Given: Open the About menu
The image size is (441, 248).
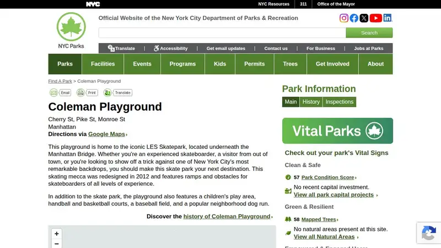Looking at the screenshot, I should 376,64.
